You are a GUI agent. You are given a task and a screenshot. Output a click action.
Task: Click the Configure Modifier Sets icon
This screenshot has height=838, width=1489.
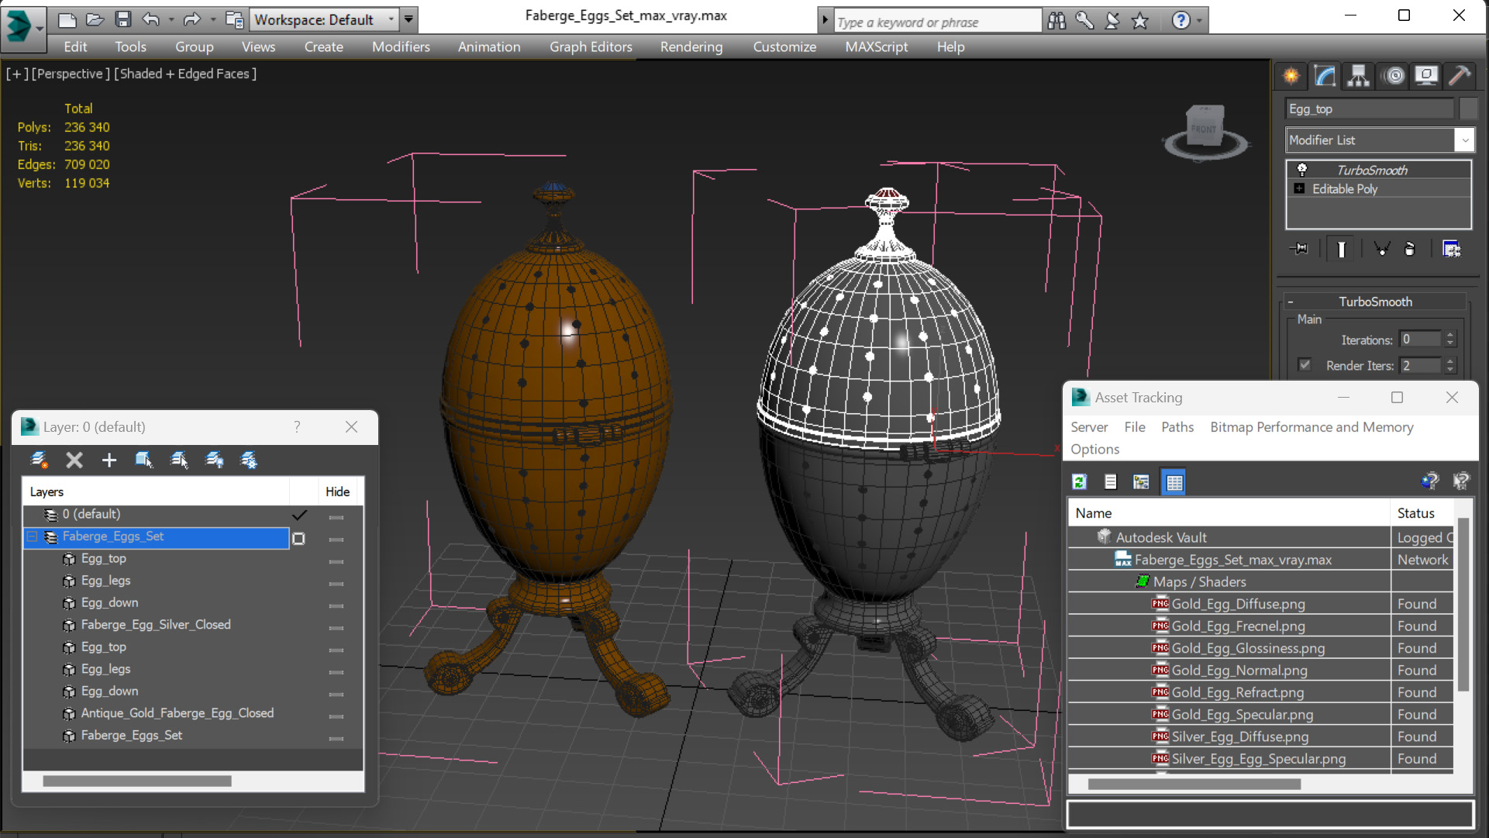click(x=1451, y=249)
